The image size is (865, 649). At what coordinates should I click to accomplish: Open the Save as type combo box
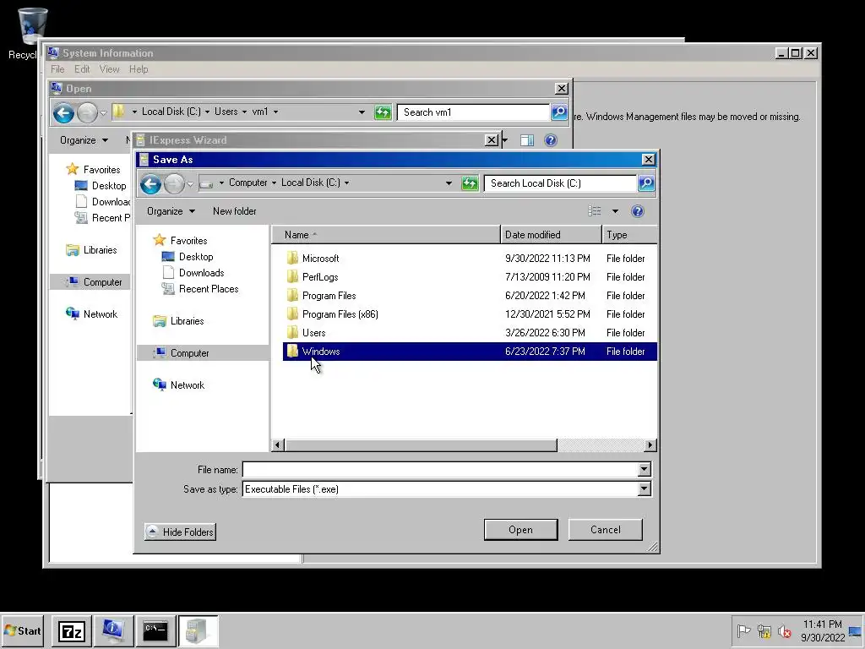[x=447, y=489]
